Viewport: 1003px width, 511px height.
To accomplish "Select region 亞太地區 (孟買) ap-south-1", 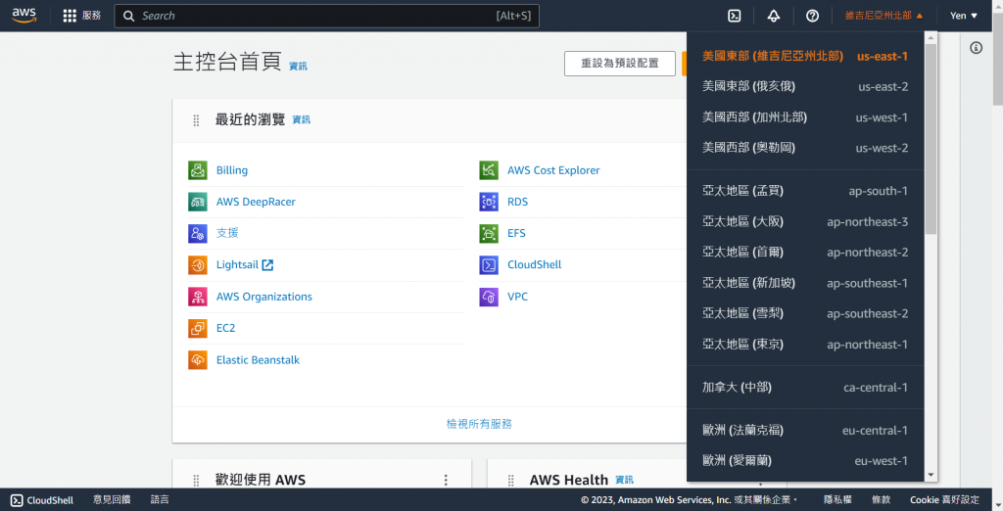I will pos(805,191).
